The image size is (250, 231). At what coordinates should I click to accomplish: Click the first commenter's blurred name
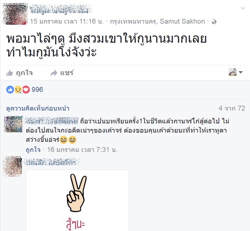(52, 121)
